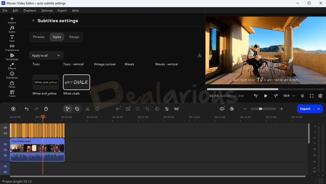
Task: Adjust the timeline zoom slider
Action: 263,109
